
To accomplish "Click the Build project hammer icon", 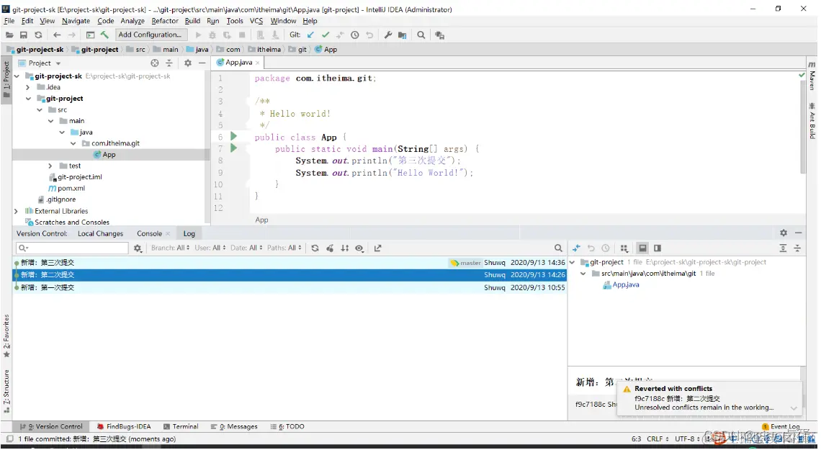I will 104,35.
